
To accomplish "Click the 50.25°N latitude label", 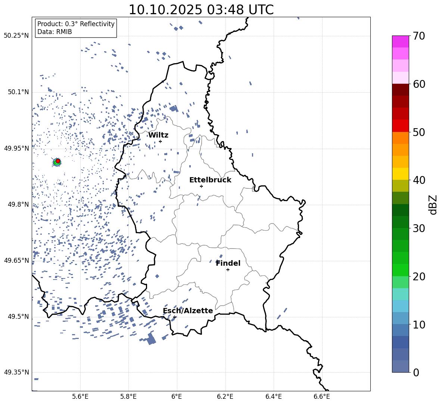I will (16, 36).
